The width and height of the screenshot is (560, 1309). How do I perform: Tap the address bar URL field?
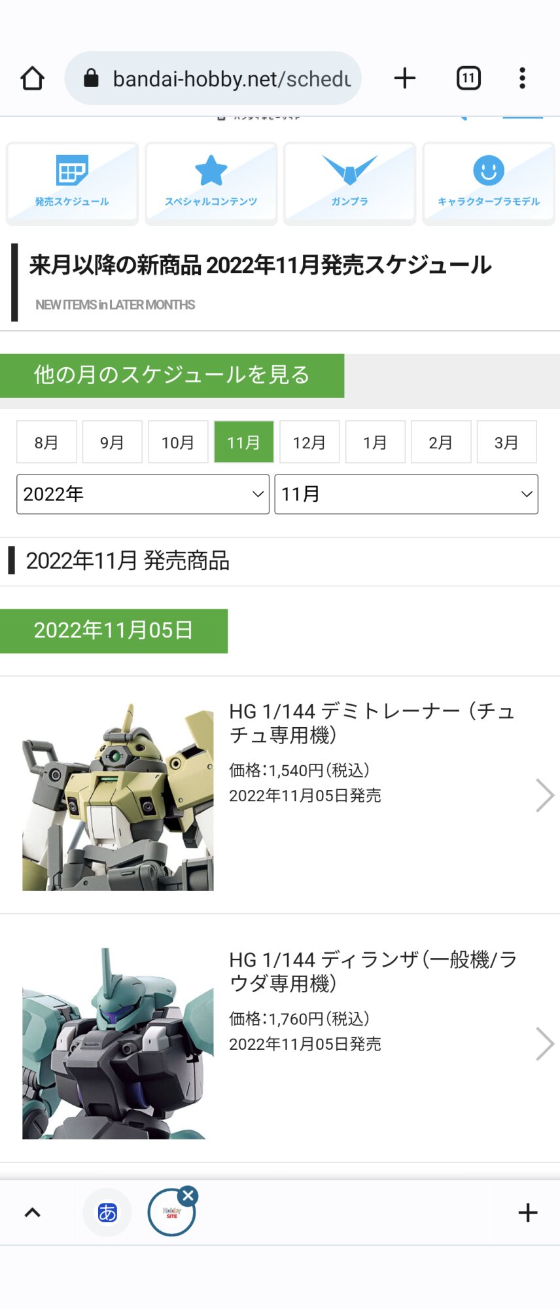coord(213,79)
